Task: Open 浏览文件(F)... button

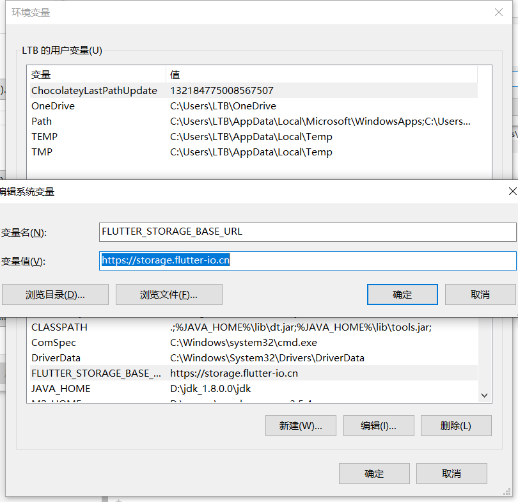Action: pos(169,295)
